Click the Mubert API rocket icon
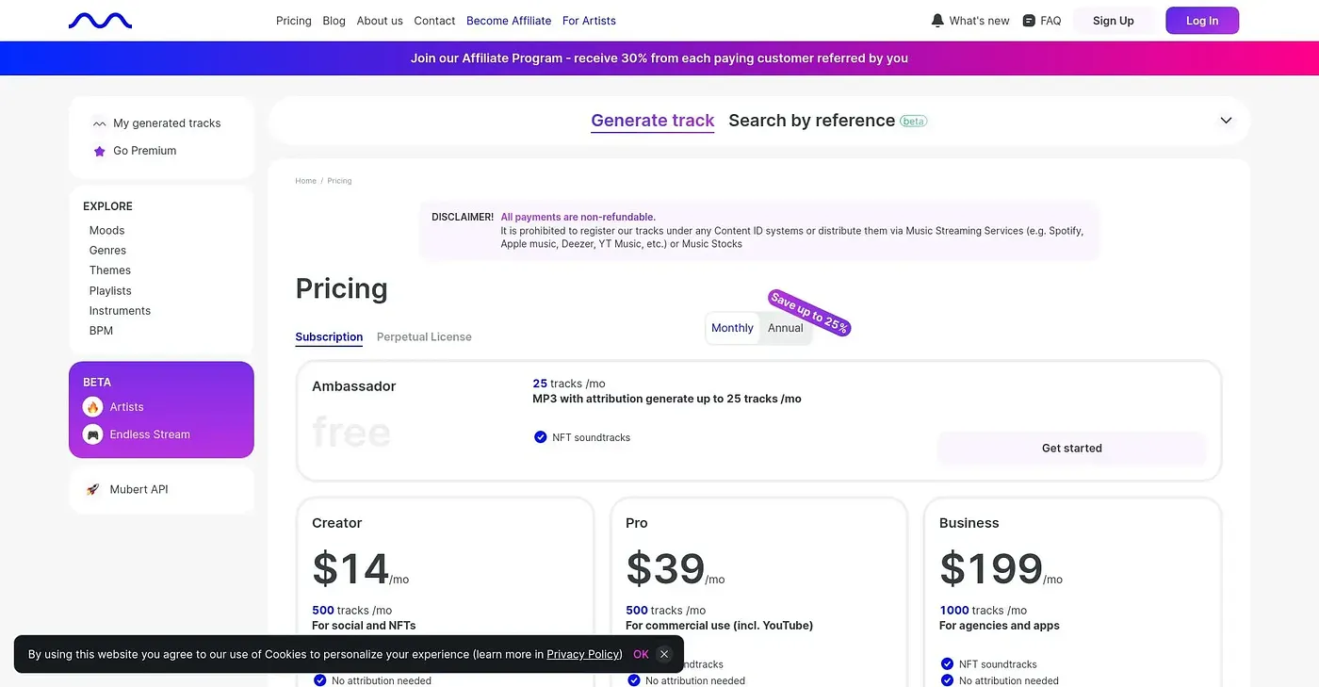This screenshot has width=1319, height=687. [92, 489]
